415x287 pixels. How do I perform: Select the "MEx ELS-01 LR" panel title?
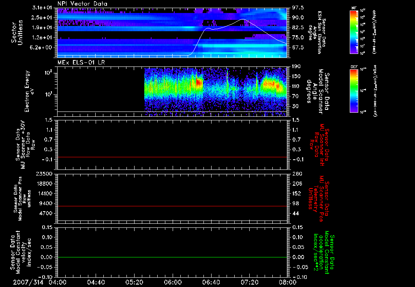[81, 62]
